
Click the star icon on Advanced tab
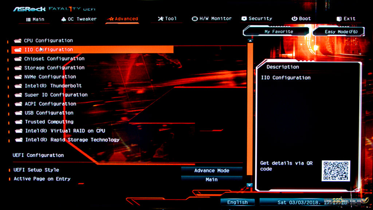point(111,19)
